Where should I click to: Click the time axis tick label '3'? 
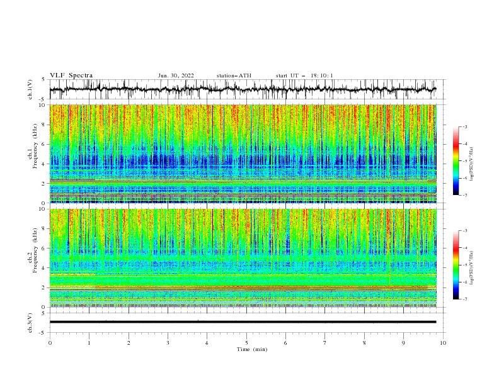click(x=168, y=343)
